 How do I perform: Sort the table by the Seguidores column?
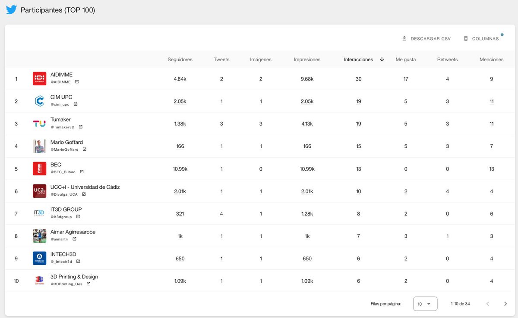[x=180, y=59]
